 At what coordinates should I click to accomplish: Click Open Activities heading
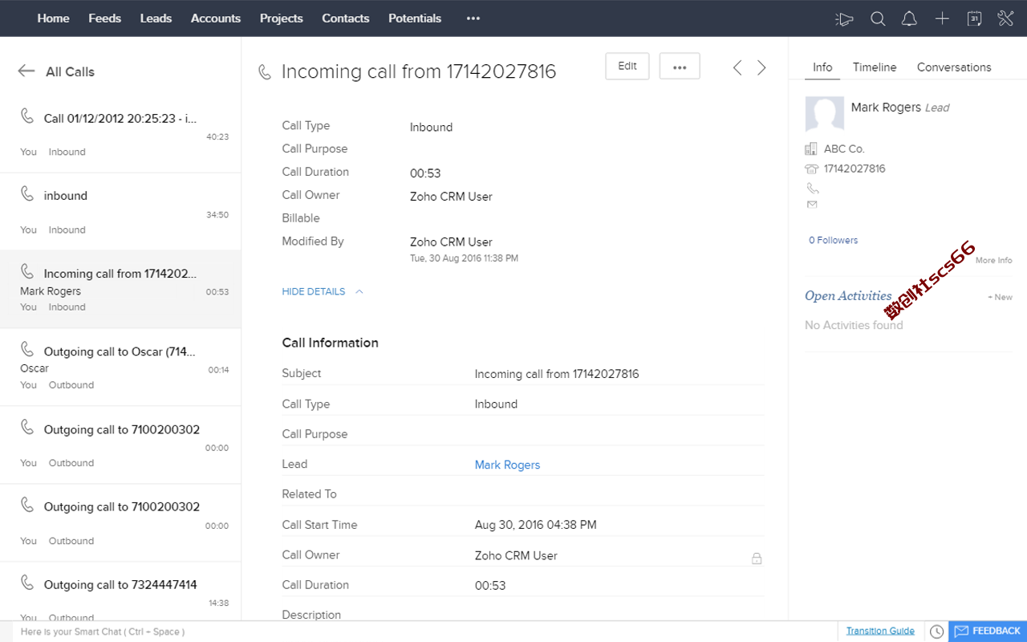[x=848, y=295]
